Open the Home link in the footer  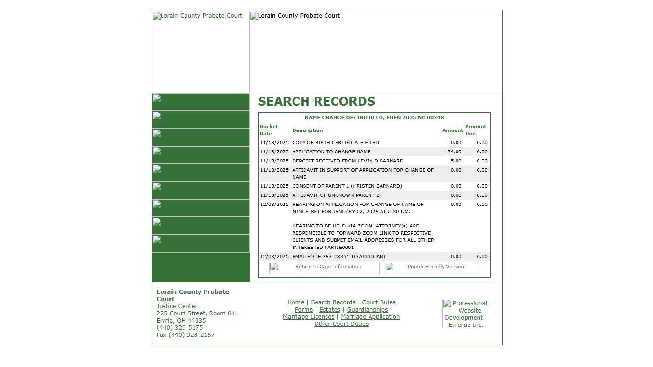point(295,302)
